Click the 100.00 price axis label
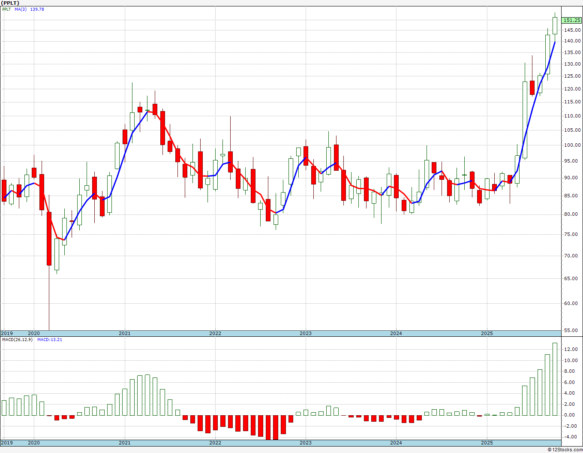583x453 pixels. (573, 145)
